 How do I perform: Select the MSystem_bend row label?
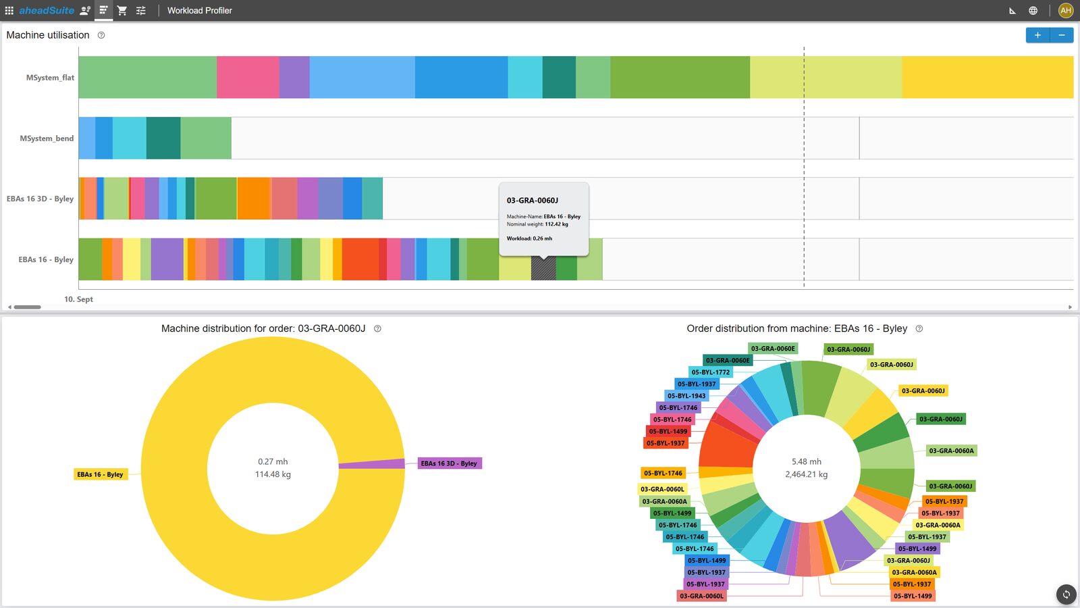click(x=47, y=138)
